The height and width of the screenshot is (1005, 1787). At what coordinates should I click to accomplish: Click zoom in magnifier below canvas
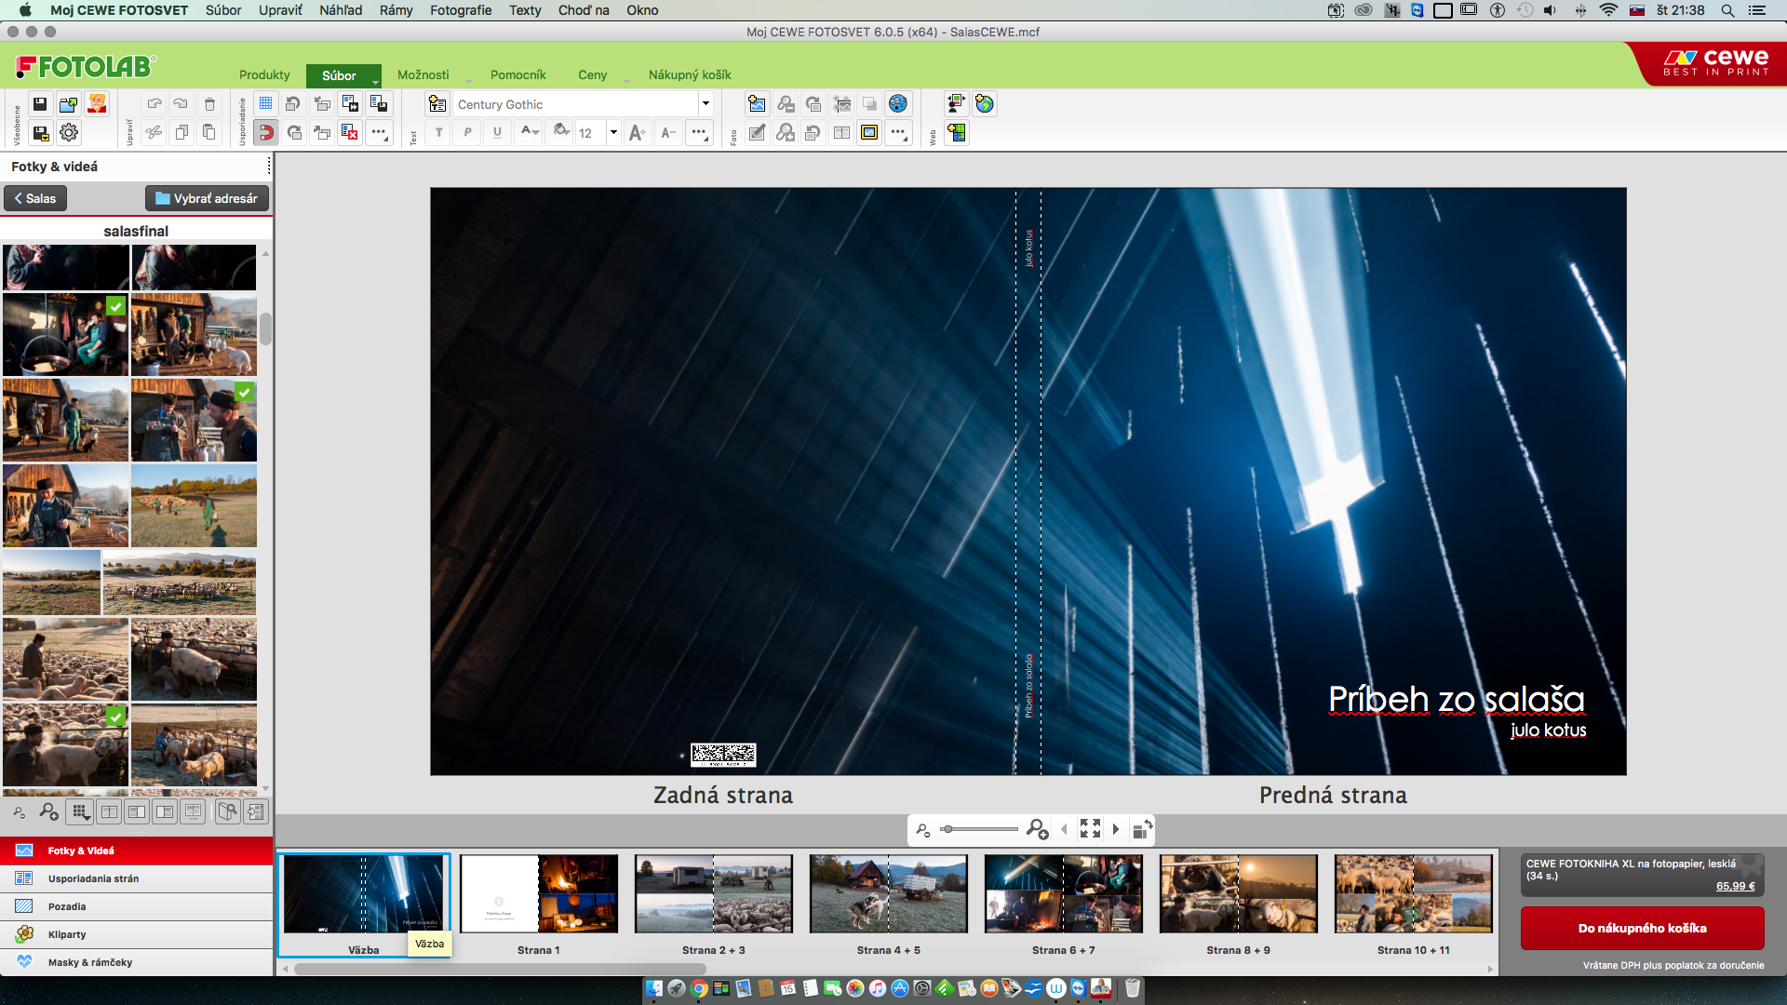tap(1037, 829)
